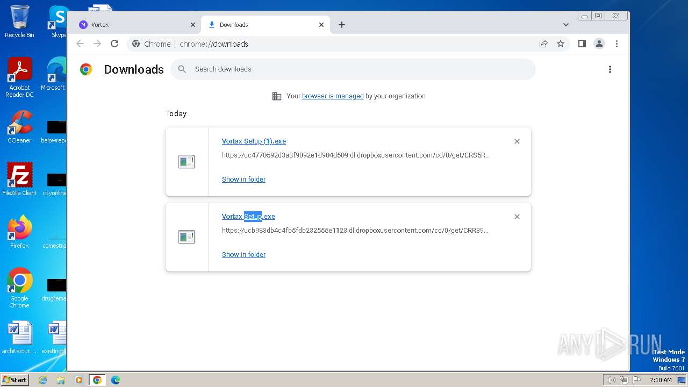Screen dimensions: 688x387
Task: Click the Vortax Setup (1).exe file icon
Action: coord(187,161)
